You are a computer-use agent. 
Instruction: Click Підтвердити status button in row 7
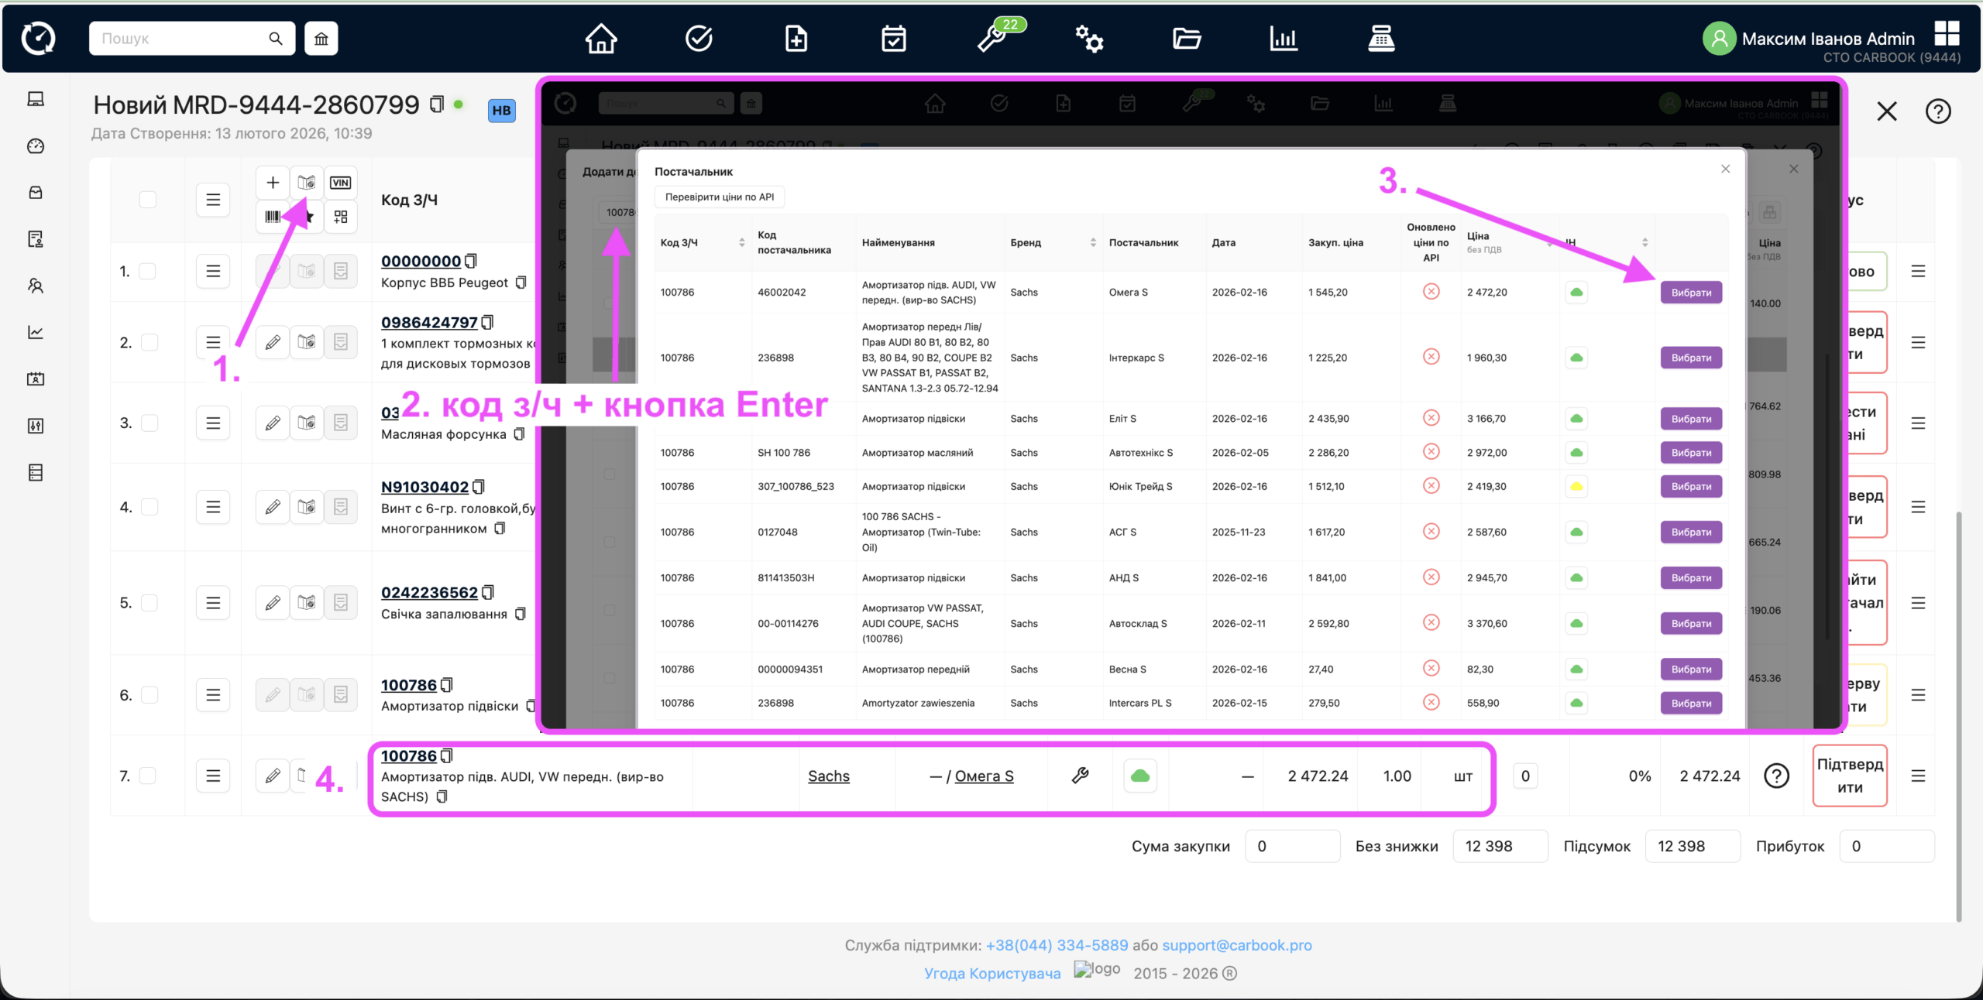coord(1850,776)
